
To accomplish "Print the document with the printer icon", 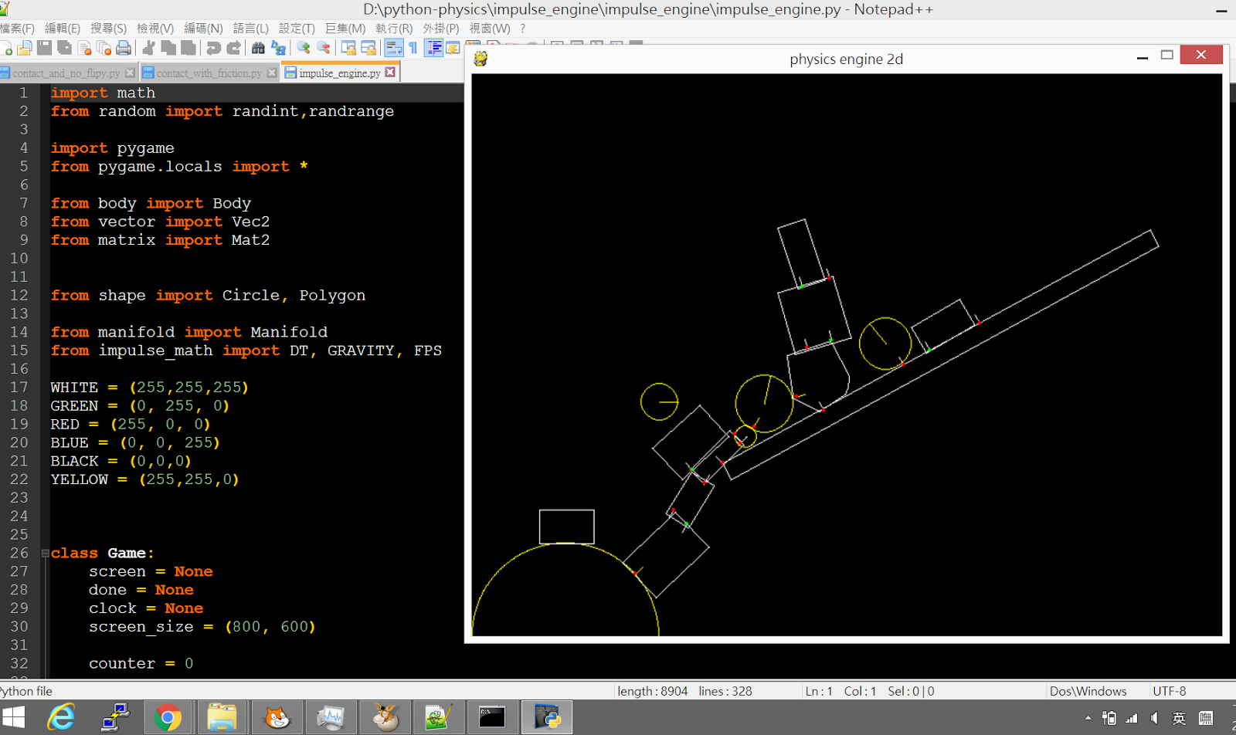I will 124,49.
